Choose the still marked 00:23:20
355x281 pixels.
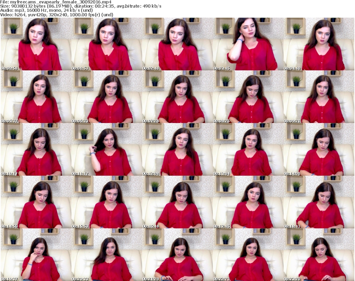click(319, 255)
